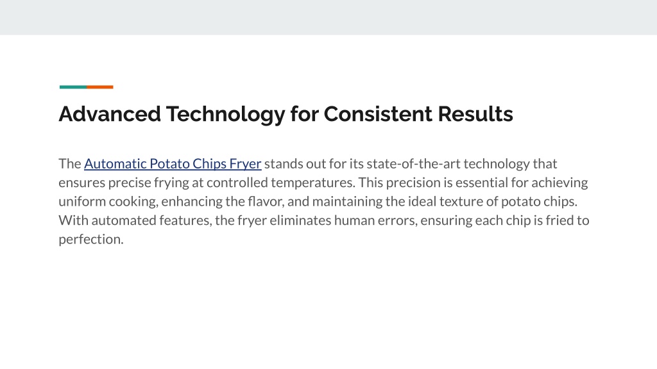Click the word uniform starting the third line

(82, 201)
